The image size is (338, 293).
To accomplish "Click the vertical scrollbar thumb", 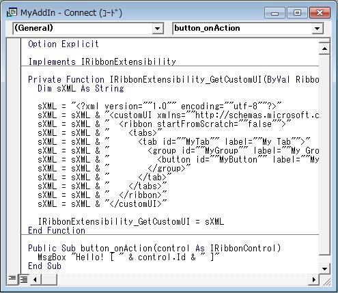I will (324, 154).
